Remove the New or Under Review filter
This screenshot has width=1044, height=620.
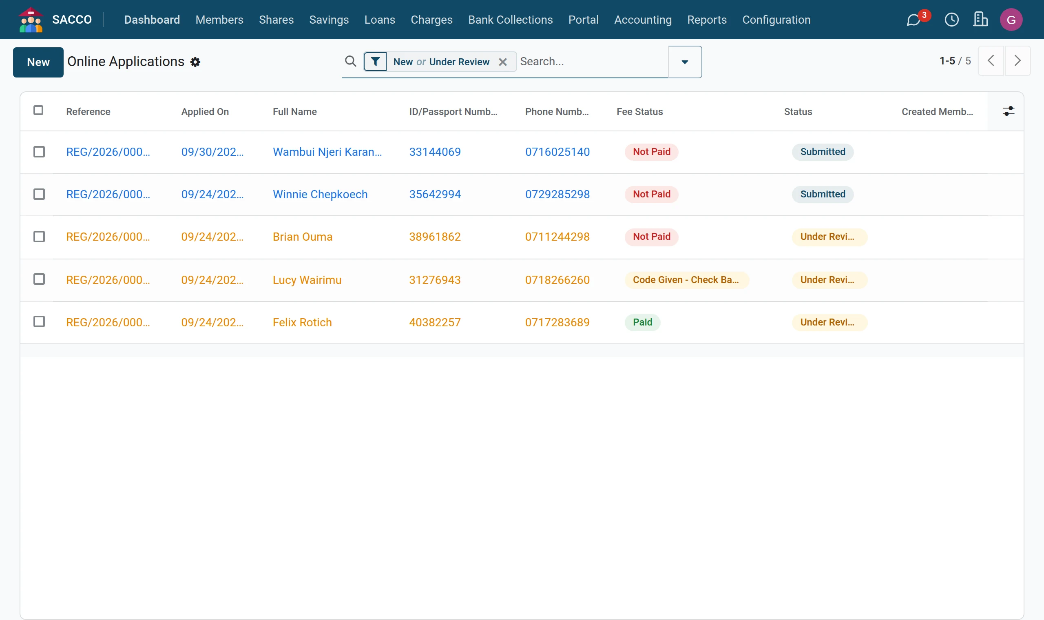(503, 62)
